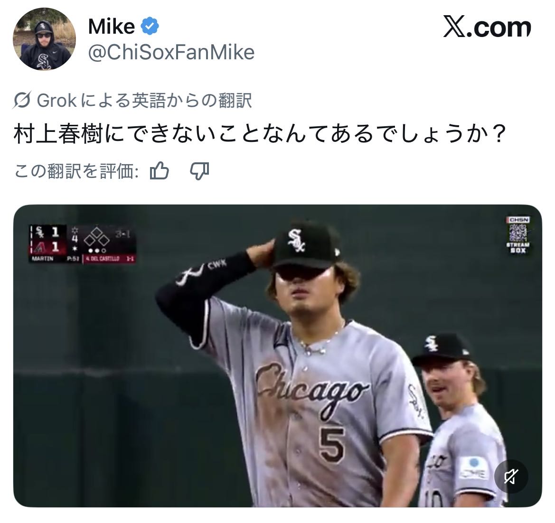This screenshot has height=523, width=555.
Task: Click the scoreboard overlay in the video
Action: coord(82,244)
